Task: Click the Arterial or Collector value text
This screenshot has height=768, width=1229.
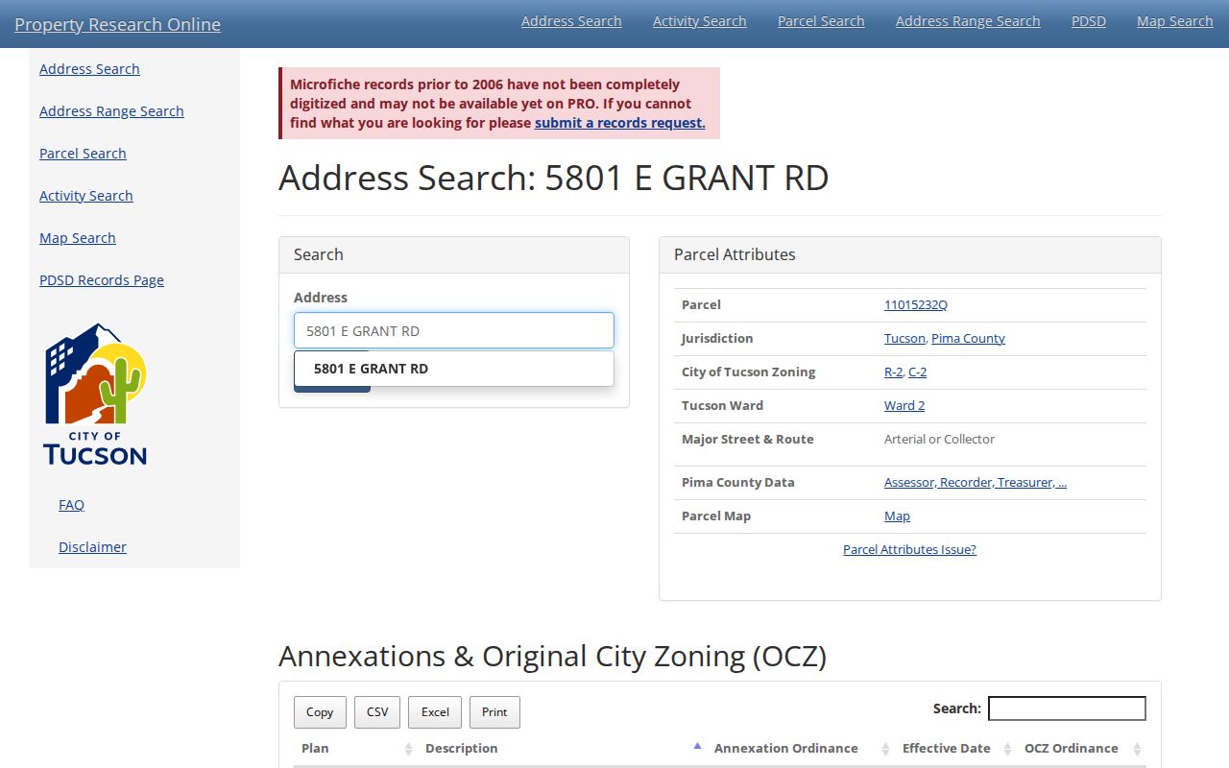Action: click(x=939, y=439)
